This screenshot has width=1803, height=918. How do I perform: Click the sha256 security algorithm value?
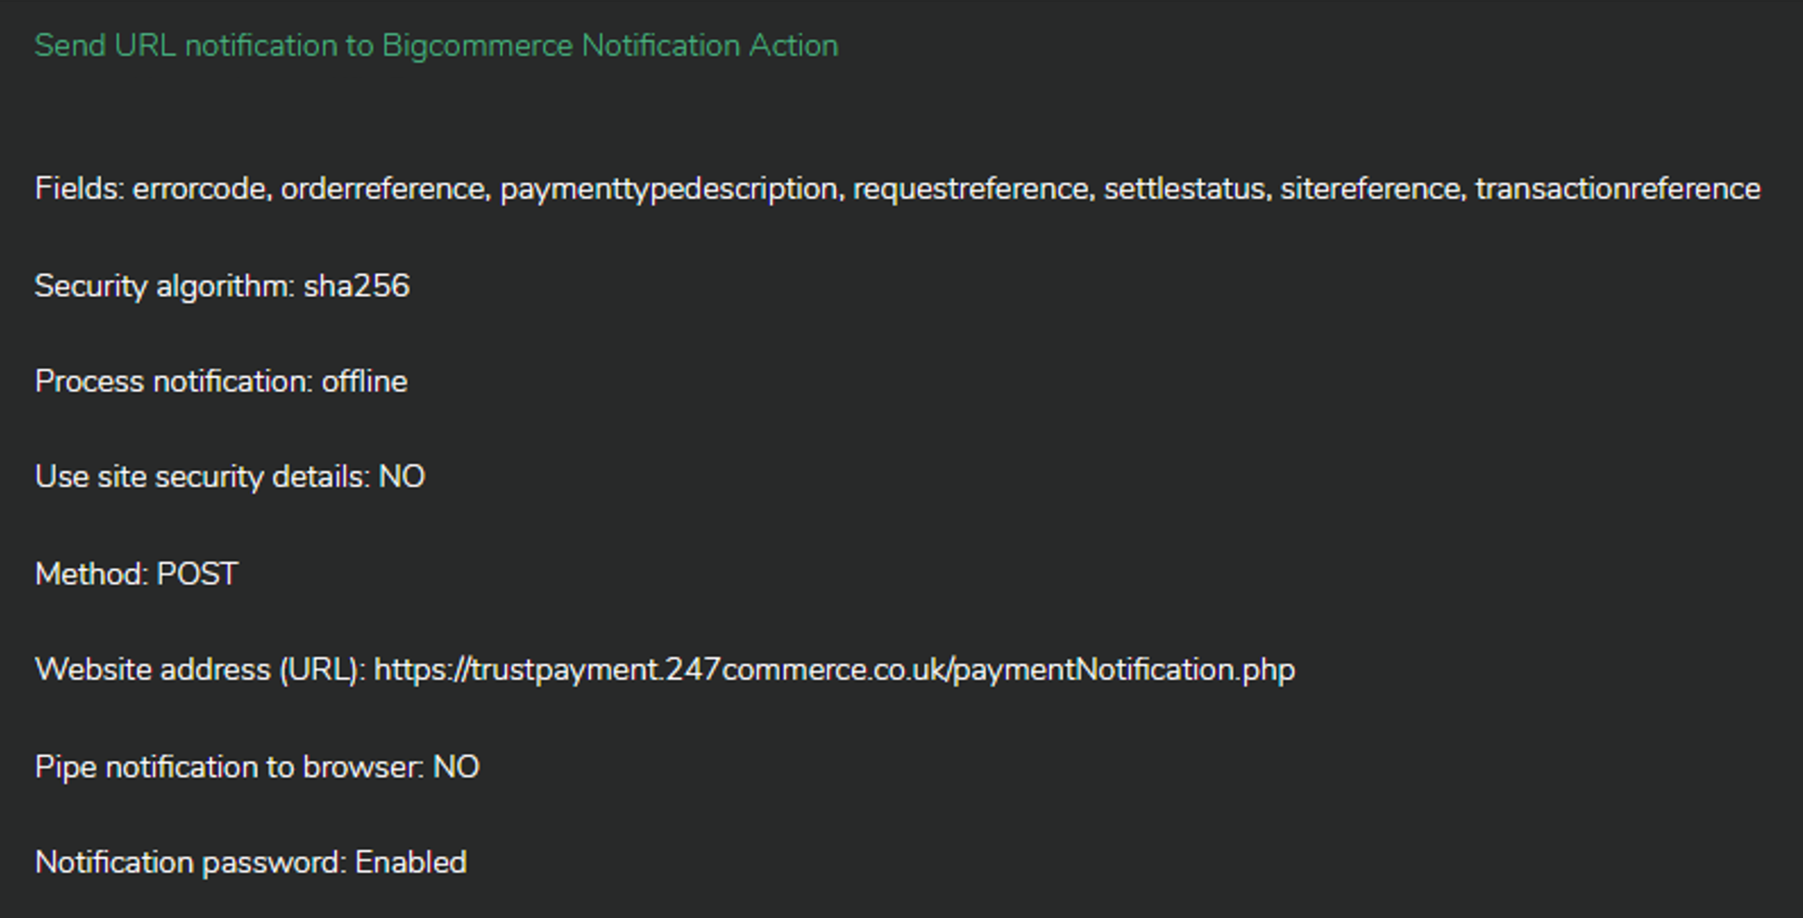[x=356, y=286]
